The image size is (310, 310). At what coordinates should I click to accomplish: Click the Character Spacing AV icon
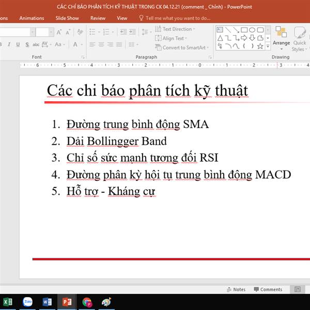(x=45, y=44)
